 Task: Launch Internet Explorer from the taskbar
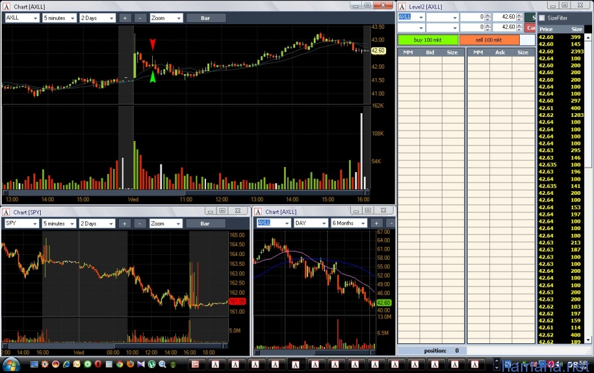coord(66,364)
